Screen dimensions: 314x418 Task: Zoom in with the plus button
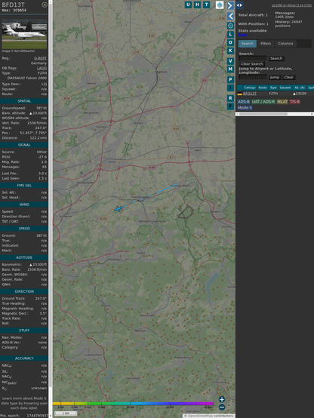pos(222,399)
